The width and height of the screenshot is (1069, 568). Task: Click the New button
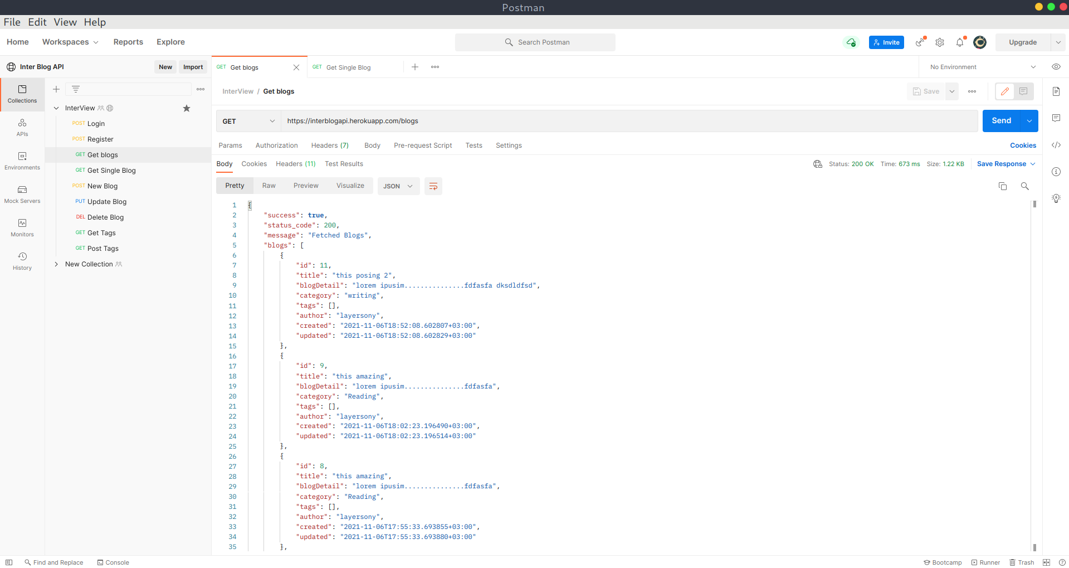tap(165, 67)
